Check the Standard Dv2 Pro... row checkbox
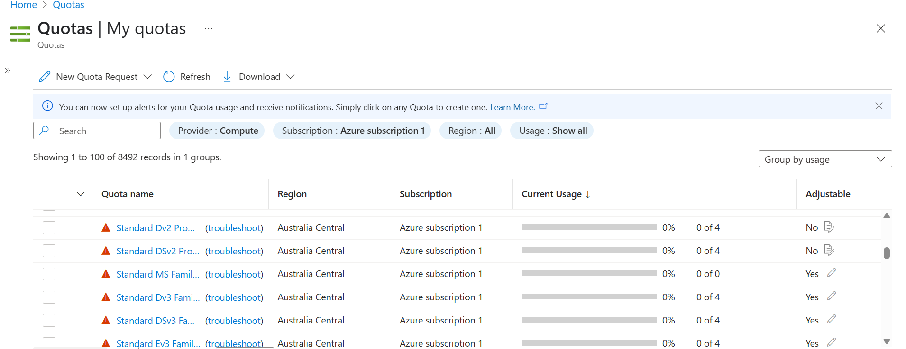Screen dimensions: 906x349 click(x=49, y=228)
